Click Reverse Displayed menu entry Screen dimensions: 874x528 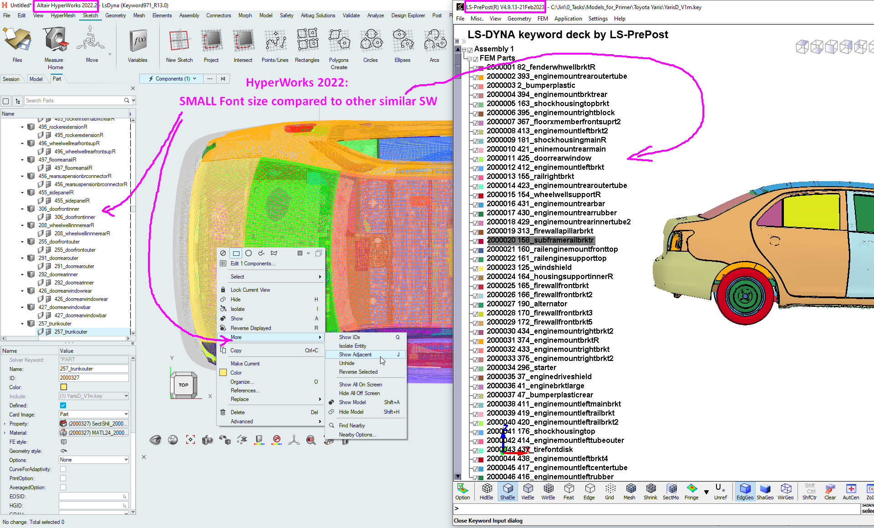click(x=270, y=328)
